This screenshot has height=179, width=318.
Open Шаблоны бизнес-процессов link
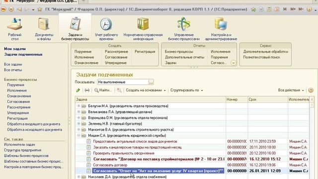coord(26,156)
